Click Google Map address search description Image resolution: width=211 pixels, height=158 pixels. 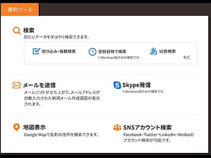pos(61,135)
